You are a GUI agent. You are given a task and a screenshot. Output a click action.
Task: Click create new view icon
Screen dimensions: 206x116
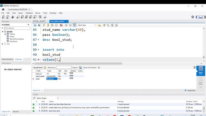click(26, 17)
